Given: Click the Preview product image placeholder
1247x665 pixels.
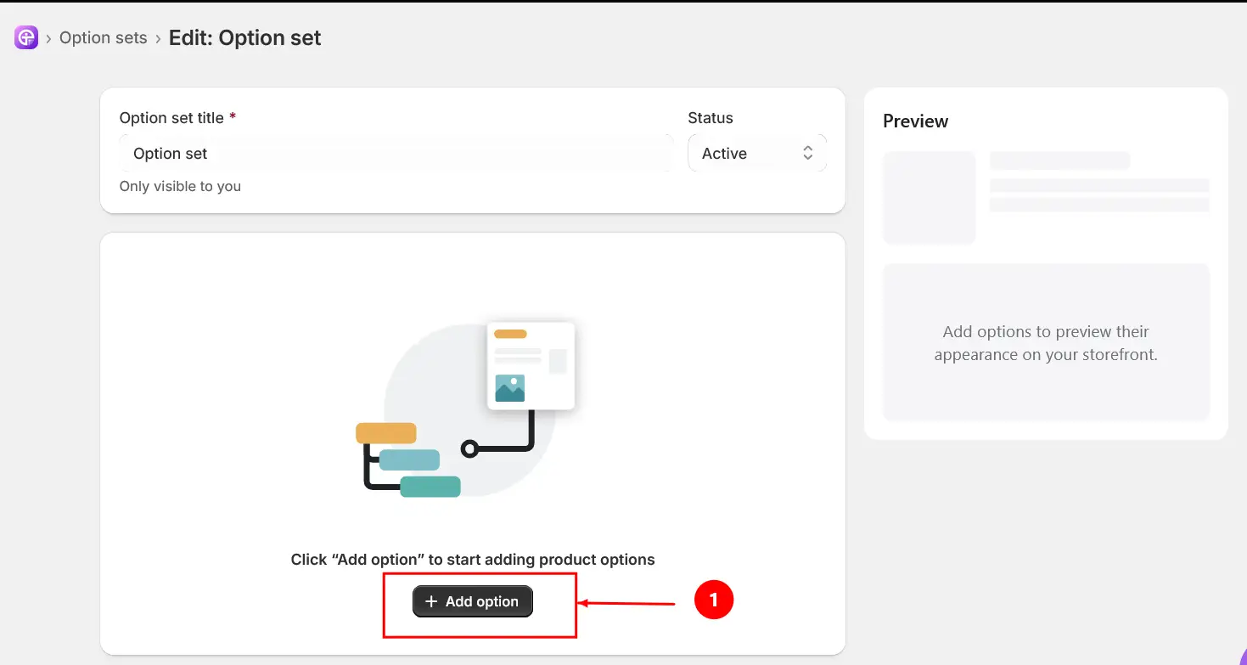Looking at the screenshot, I should 930,198.
